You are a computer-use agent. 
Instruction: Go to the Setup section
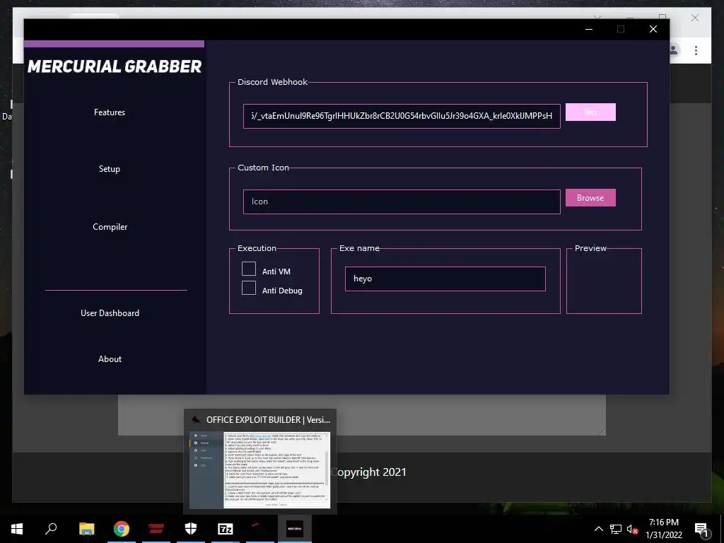point(110,169)
